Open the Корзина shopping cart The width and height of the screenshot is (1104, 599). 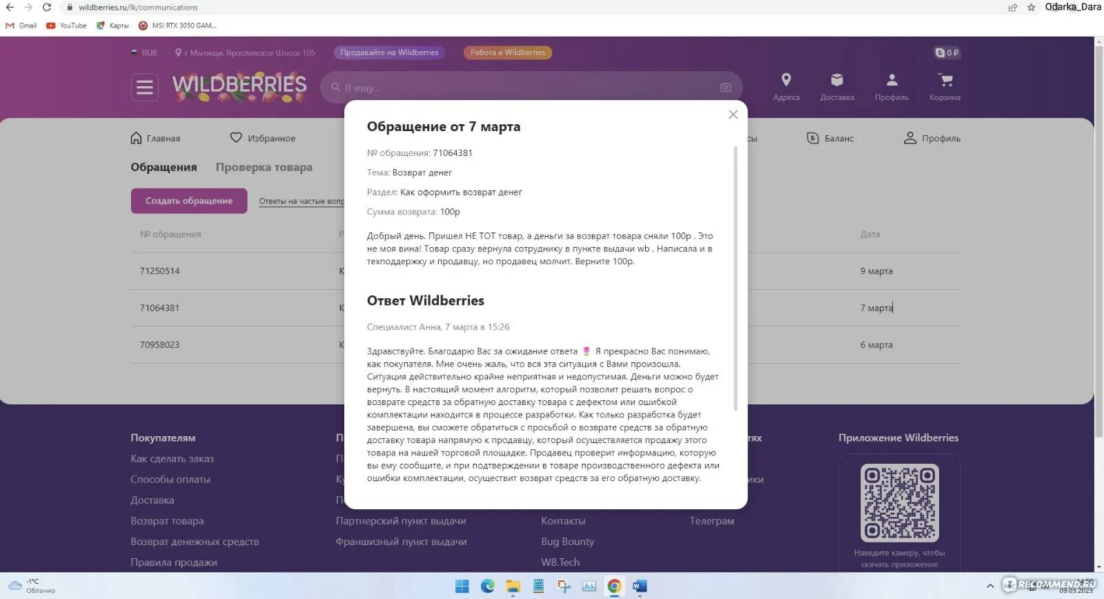click(945, 87)
